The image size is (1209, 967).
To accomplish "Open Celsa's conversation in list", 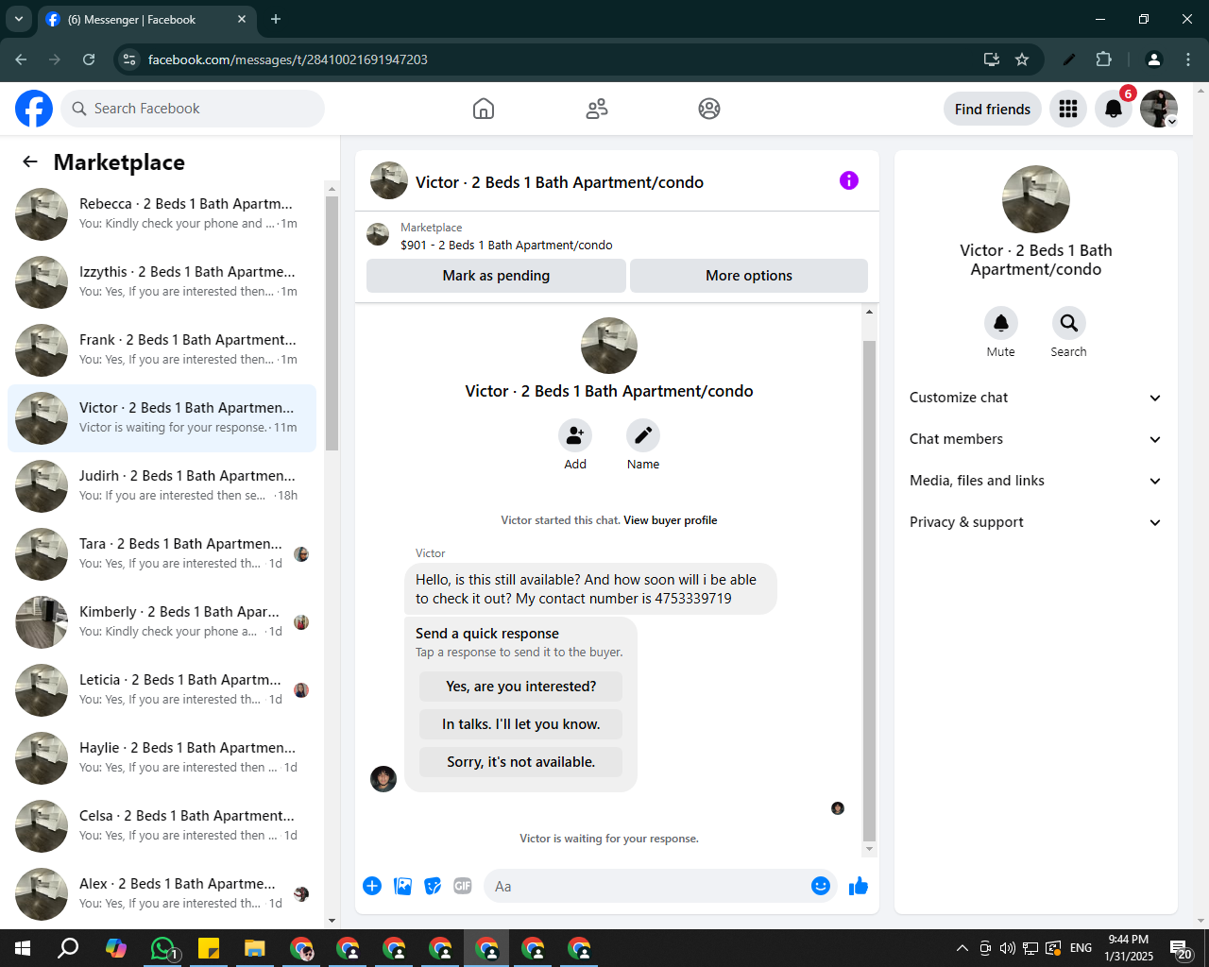I will click(x=162, y=826).
